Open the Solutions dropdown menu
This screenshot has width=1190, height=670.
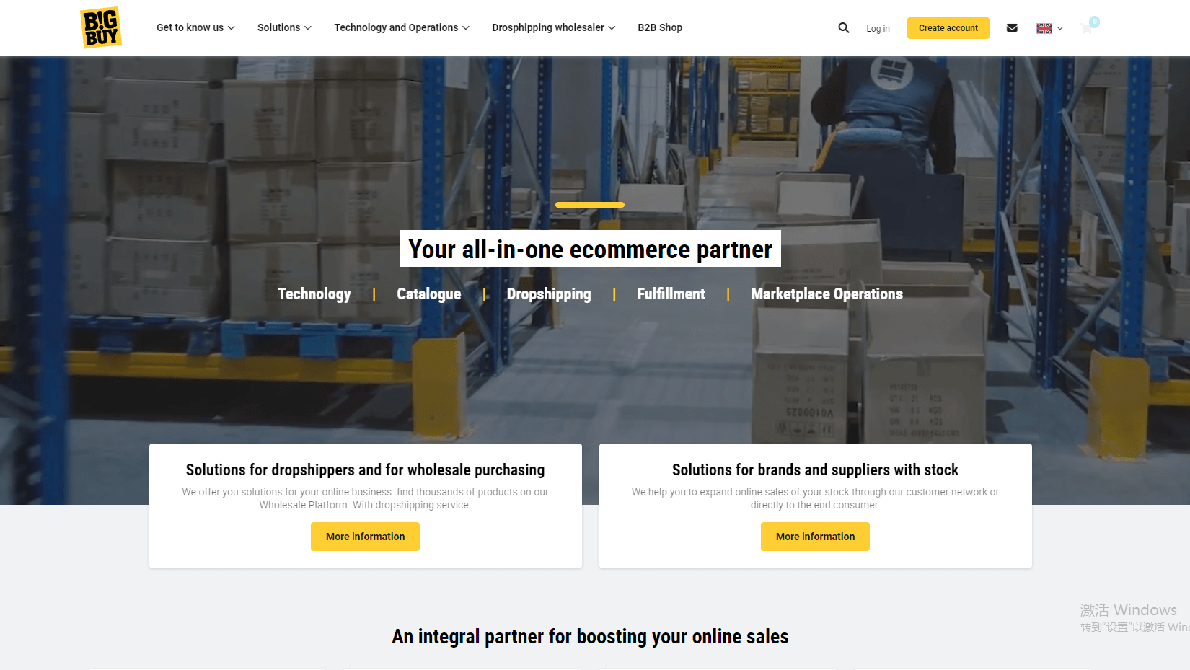point(284,27)
